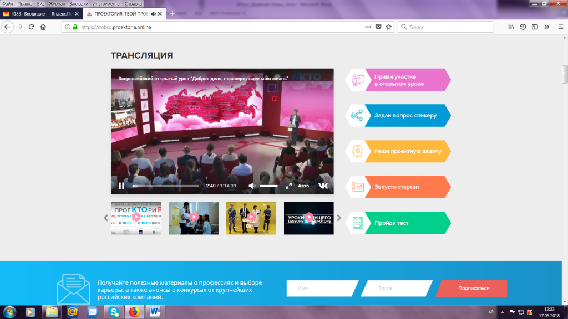
Task: Switch to the Входящие Яндекс tab
Action: [41, 14]
